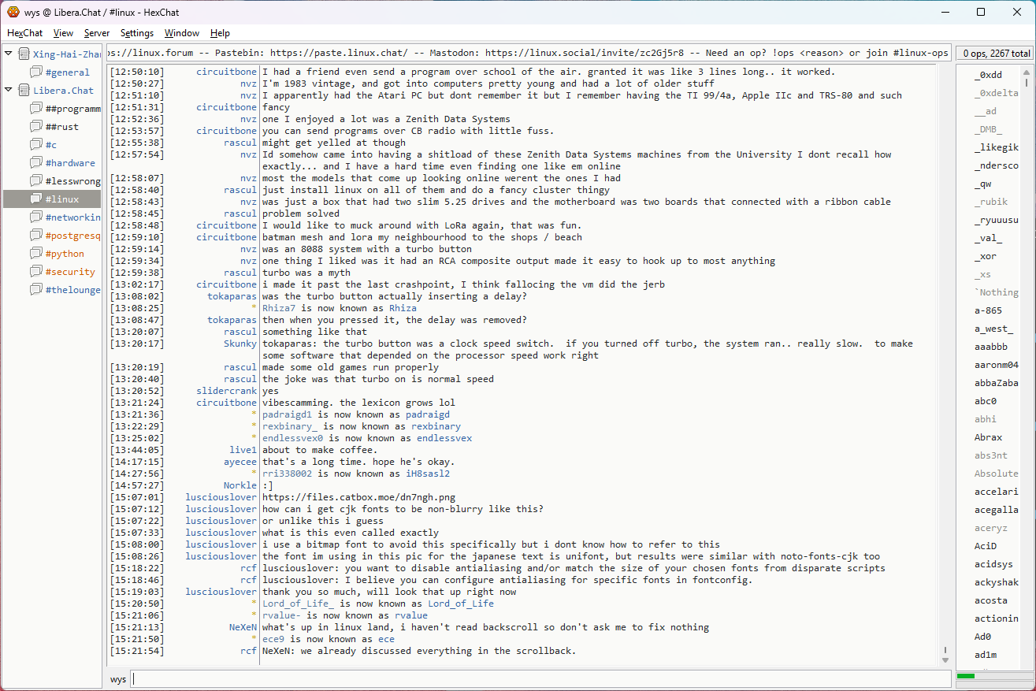
Task: Click the message input field
Action: coord(540,679)
